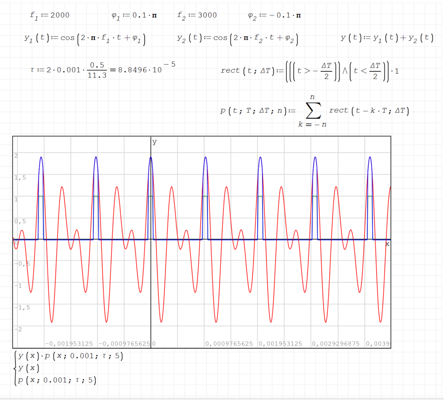Click the y(x) plot expression entry
444x400 pixels.
pos(29,368)
